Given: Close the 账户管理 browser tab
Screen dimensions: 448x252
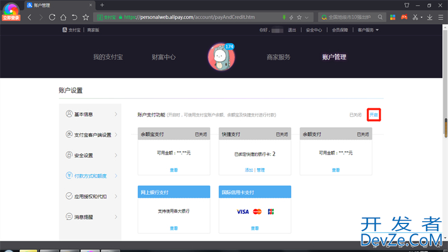Looking at the screenshot, I should tap(91, 5).
